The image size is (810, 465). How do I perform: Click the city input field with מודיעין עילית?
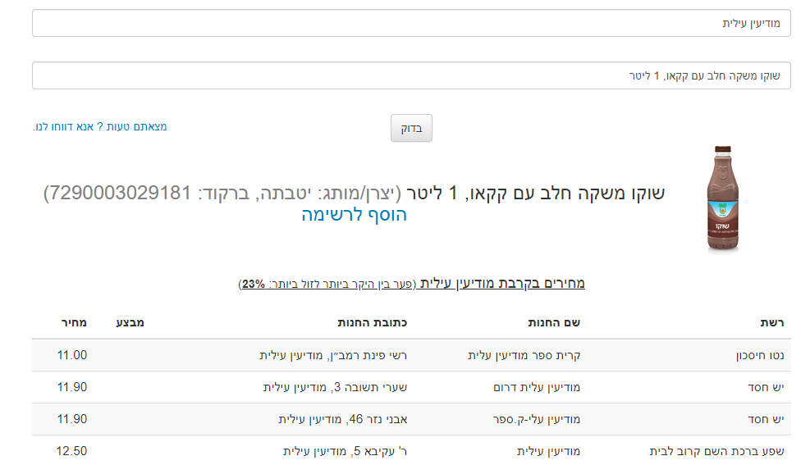point(410,24)
